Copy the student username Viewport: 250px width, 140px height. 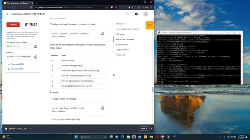pyautogui.click(x=36, y=57)
